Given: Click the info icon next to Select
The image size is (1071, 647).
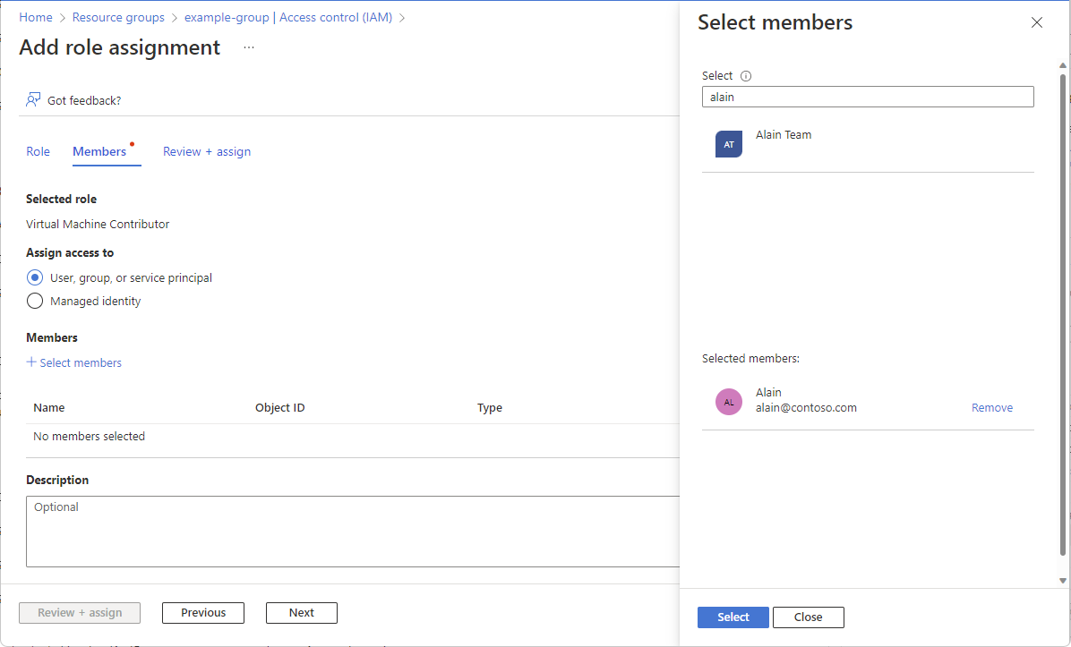Looking at the screenshot, I should (x=746, y=76).
